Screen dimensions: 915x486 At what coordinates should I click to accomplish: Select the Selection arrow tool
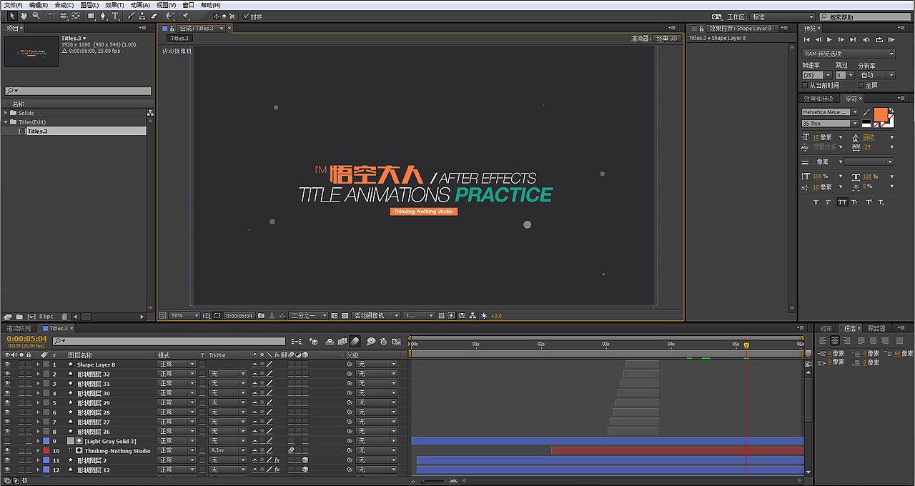(x=11, y=16)
